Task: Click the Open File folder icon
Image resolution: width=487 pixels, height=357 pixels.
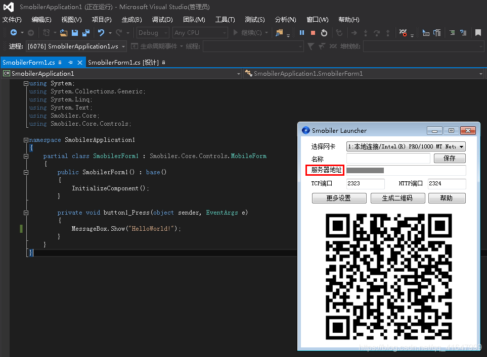Action: pyautogui.click(x=64, y=33)
